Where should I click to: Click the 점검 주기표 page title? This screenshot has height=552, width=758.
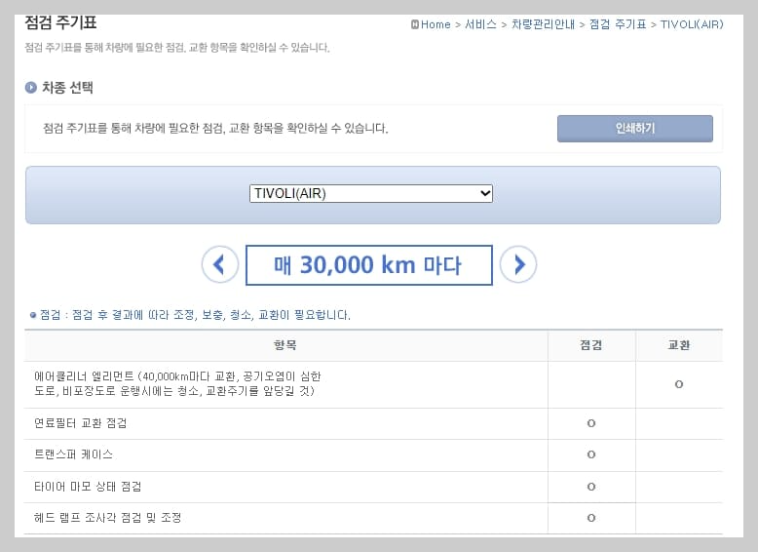coord(60,22)
